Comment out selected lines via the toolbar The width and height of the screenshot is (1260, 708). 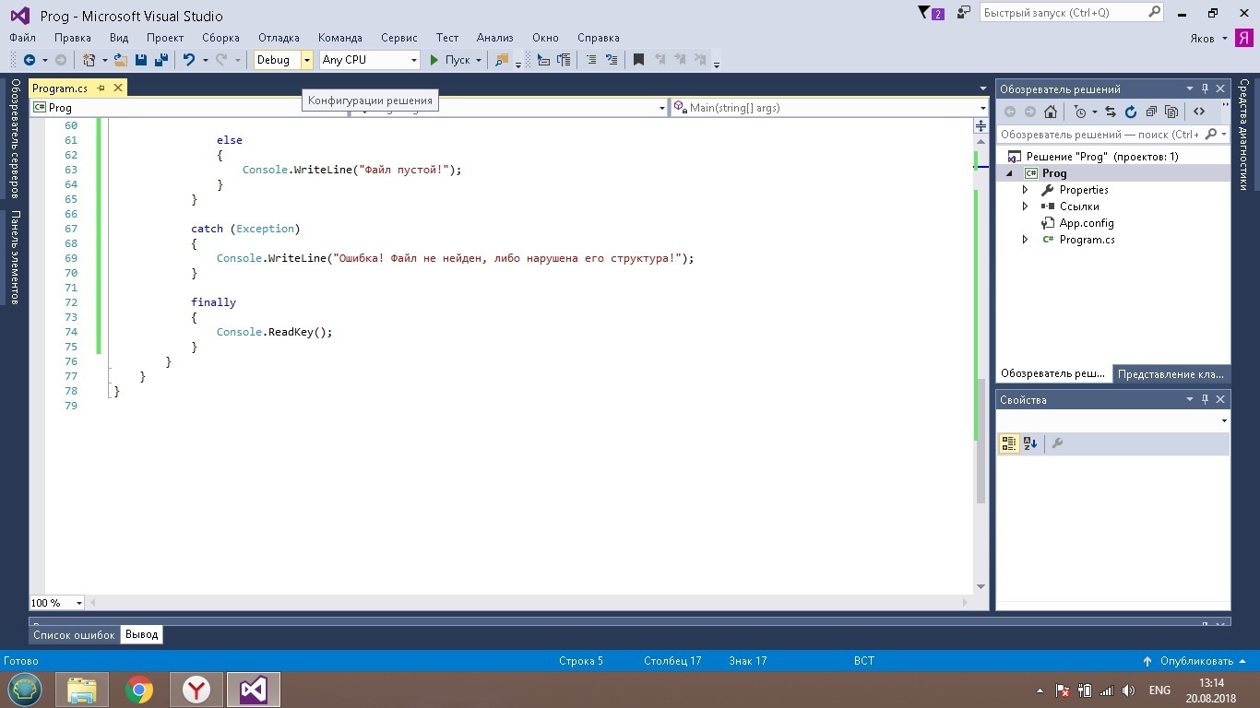click(x=591, y=60)
